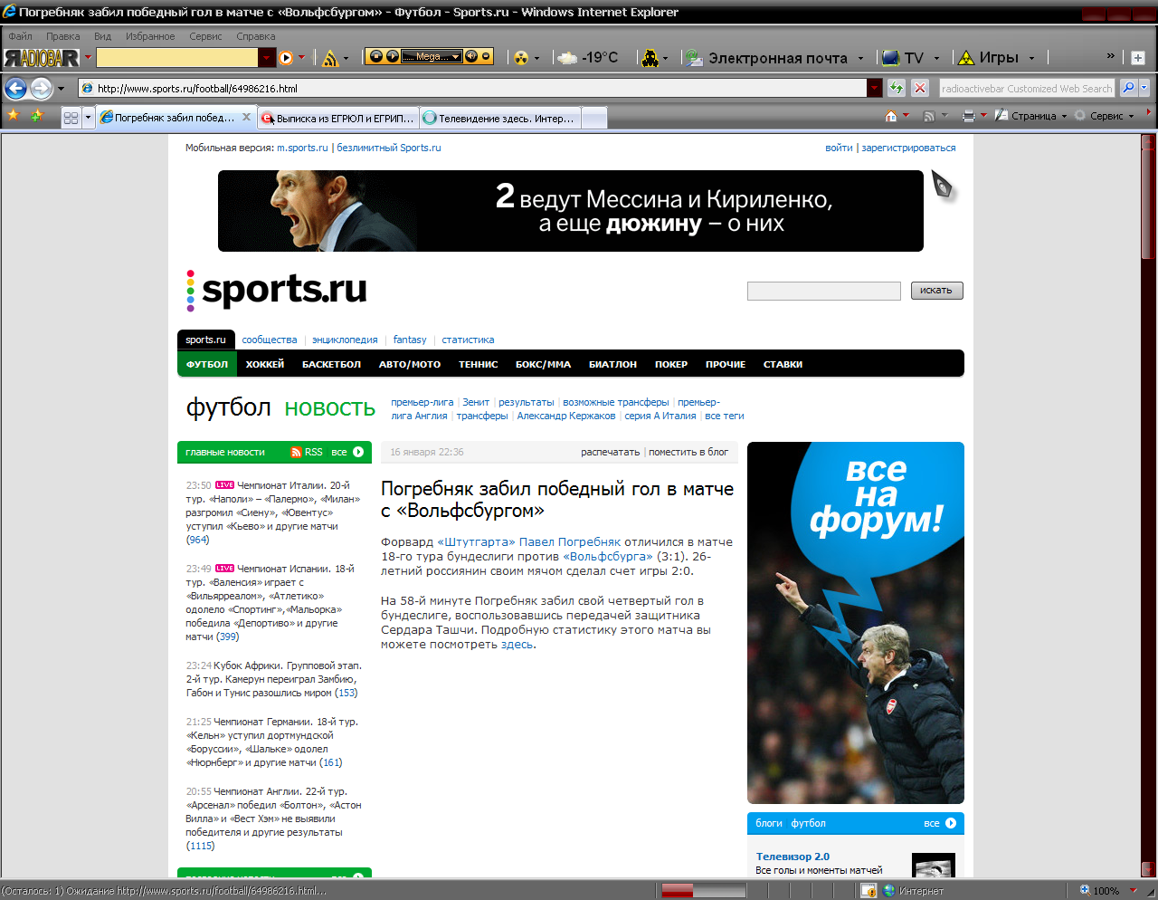Show more toolbar items chevron
1158x900 pixels.
1110,56
